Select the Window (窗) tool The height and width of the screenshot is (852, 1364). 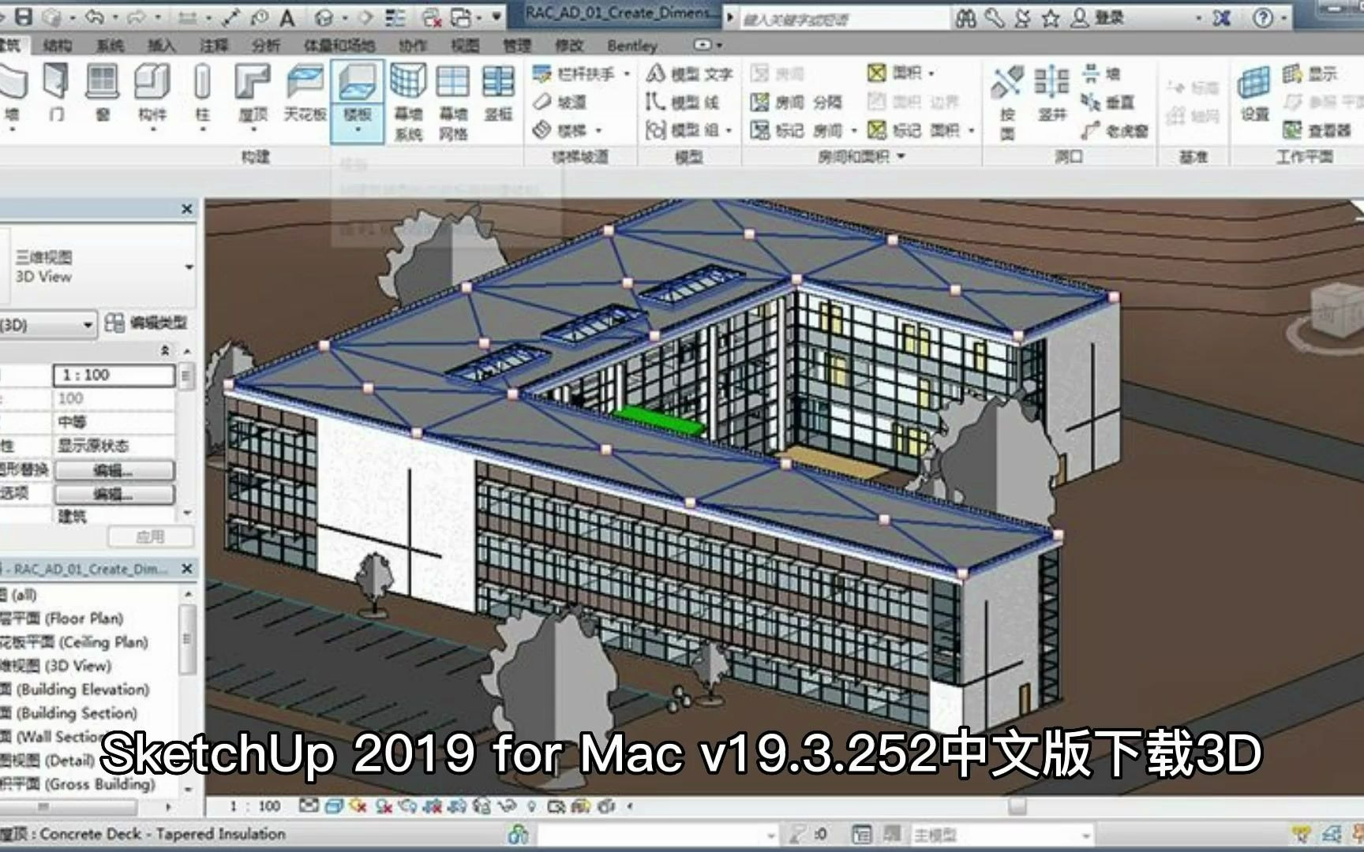point(102,94)
